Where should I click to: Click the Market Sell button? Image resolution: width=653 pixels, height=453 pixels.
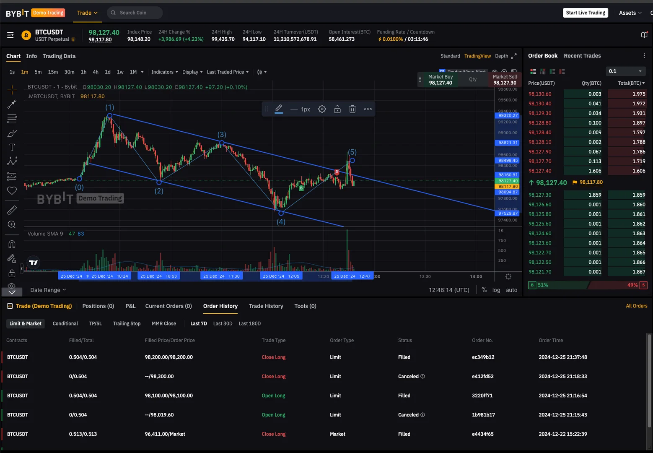tap(505, 80)
